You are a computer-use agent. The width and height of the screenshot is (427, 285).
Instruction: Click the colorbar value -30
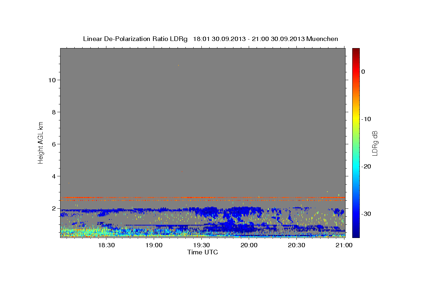pos(367,214)
